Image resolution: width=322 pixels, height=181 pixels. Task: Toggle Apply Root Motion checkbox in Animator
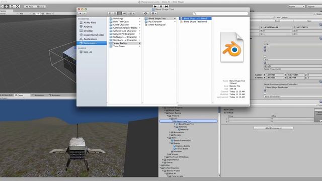coord(265,90)
